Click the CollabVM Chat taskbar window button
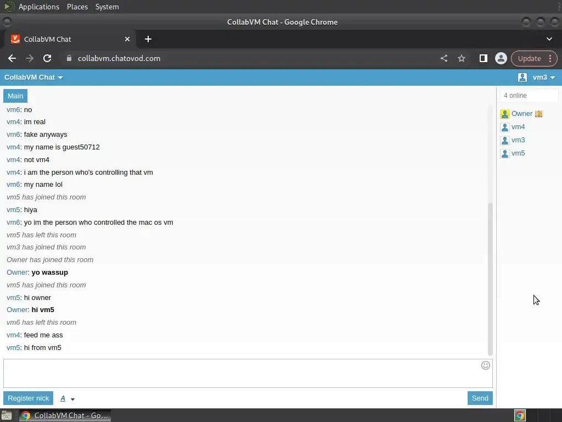Viewport: 562px width, 422px height. coord(65,415)
